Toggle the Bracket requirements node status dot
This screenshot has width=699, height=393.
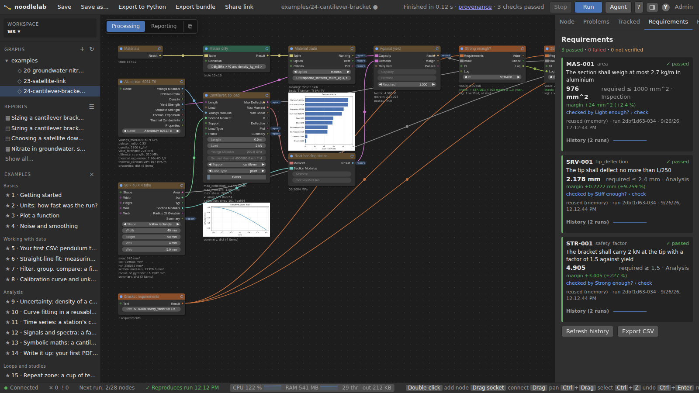[121, 297]
